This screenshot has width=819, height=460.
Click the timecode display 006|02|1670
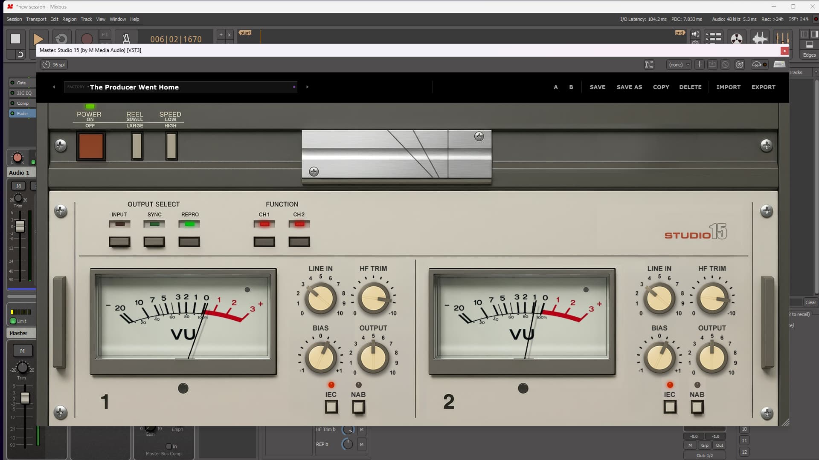point(176,39)
